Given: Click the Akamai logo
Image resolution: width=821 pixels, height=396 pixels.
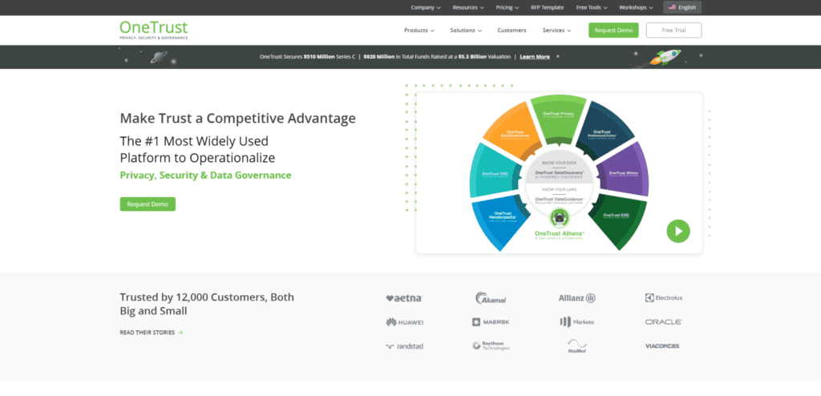Looking at the screenshot, I should point(491,298).
